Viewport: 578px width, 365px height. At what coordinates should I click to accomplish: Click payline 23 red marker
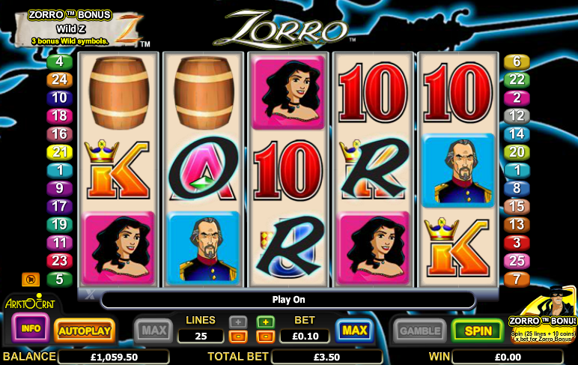click(60, 261)
